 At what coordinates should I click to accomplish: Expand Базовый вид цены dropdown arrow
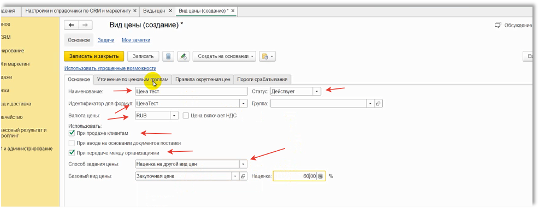[x=236, y=176]
